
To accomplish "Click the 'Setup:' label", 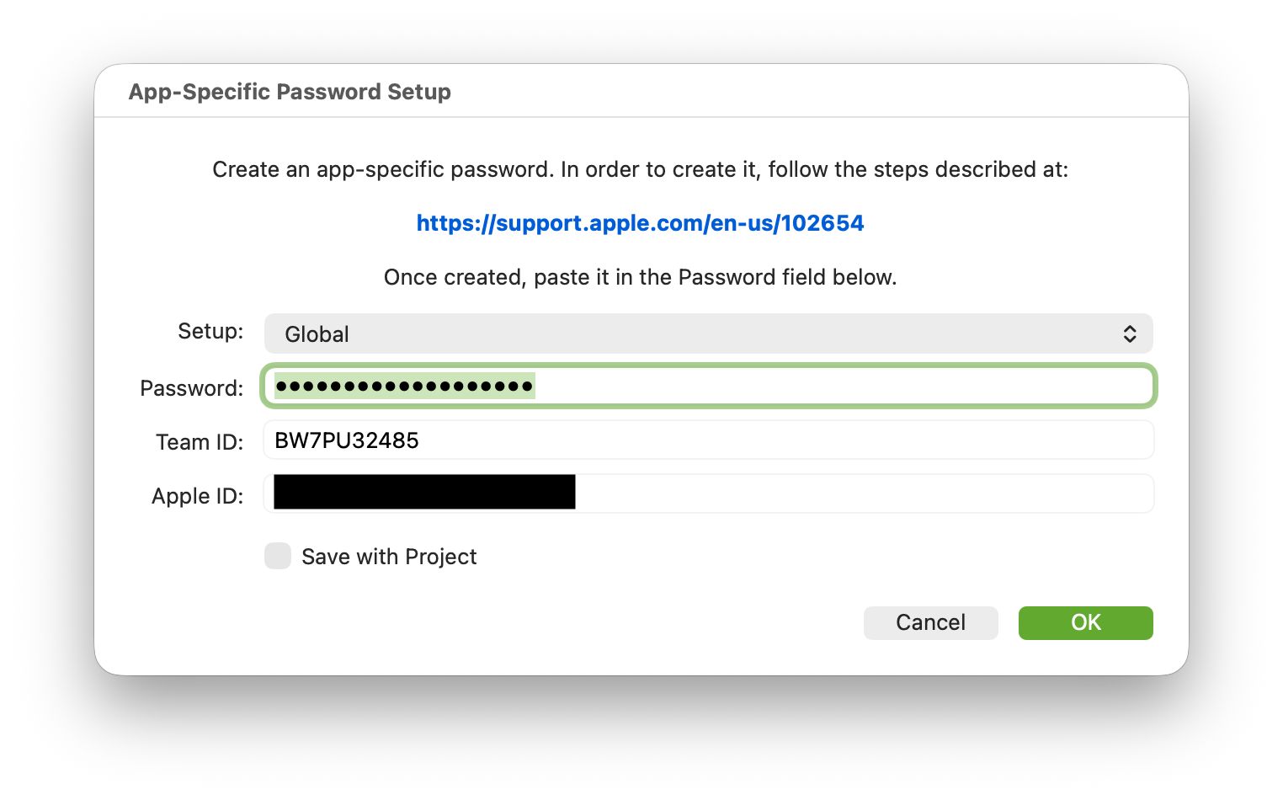I will [210, 331].
